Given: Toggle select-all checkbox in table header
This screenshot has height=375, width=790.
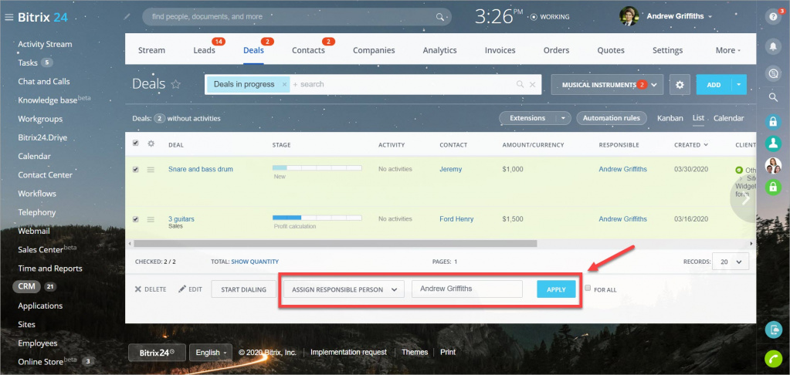Looking at the screenshot, I should [136, 144].
